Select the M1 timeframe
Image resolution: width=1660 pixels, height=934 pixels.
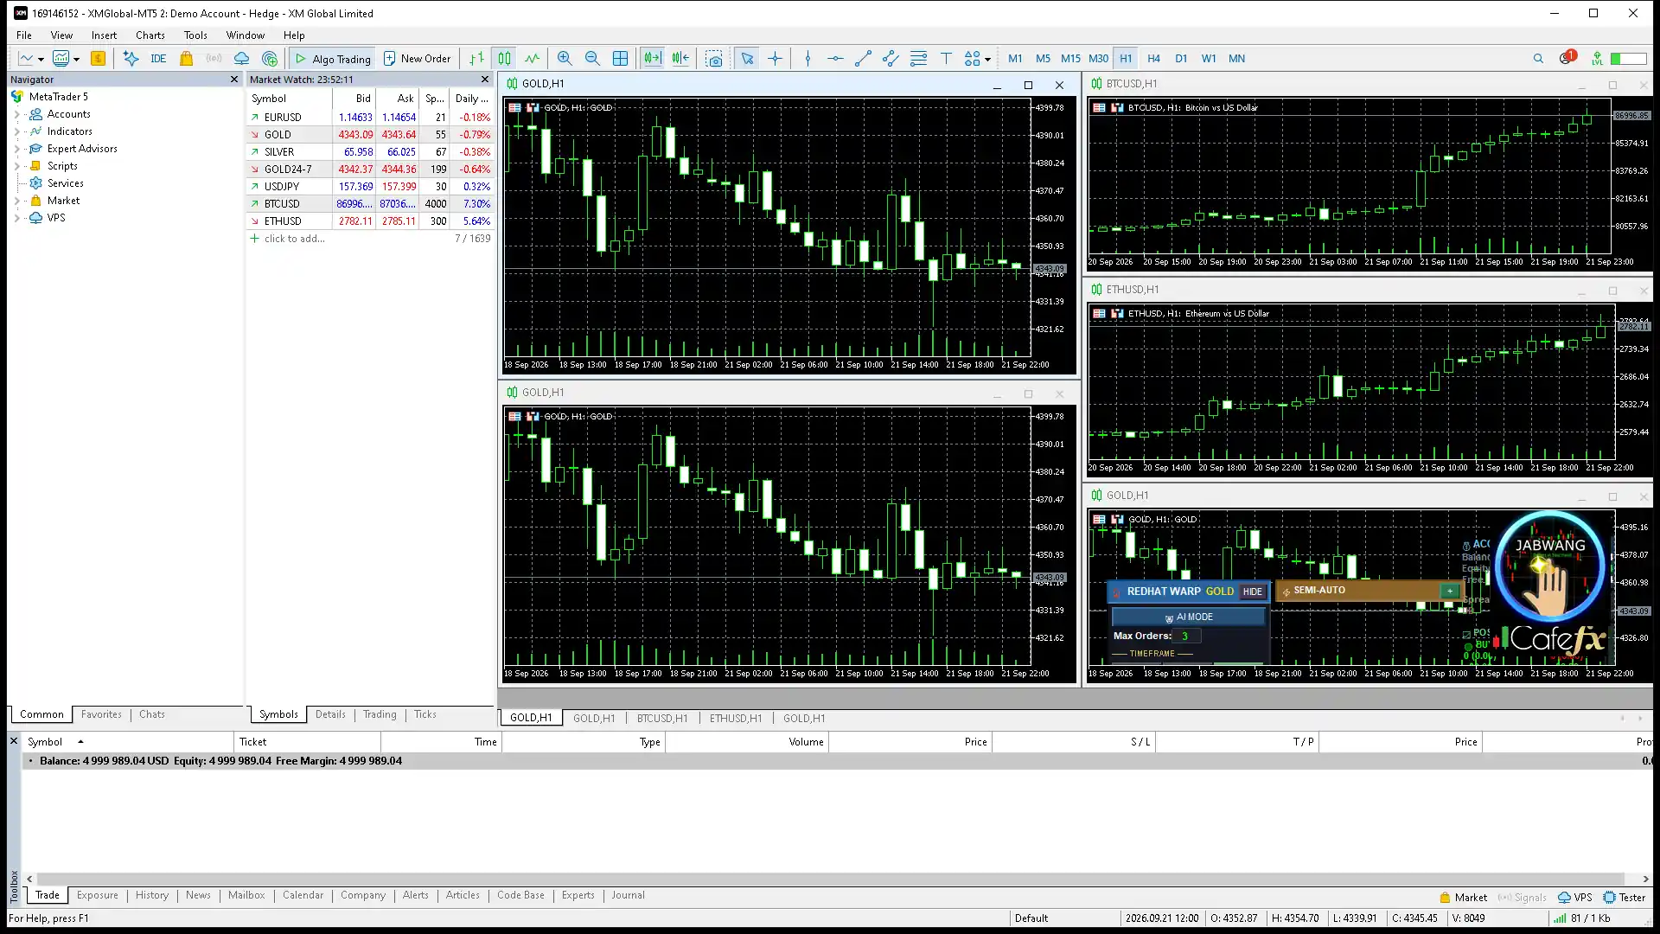coord(1015,59)
